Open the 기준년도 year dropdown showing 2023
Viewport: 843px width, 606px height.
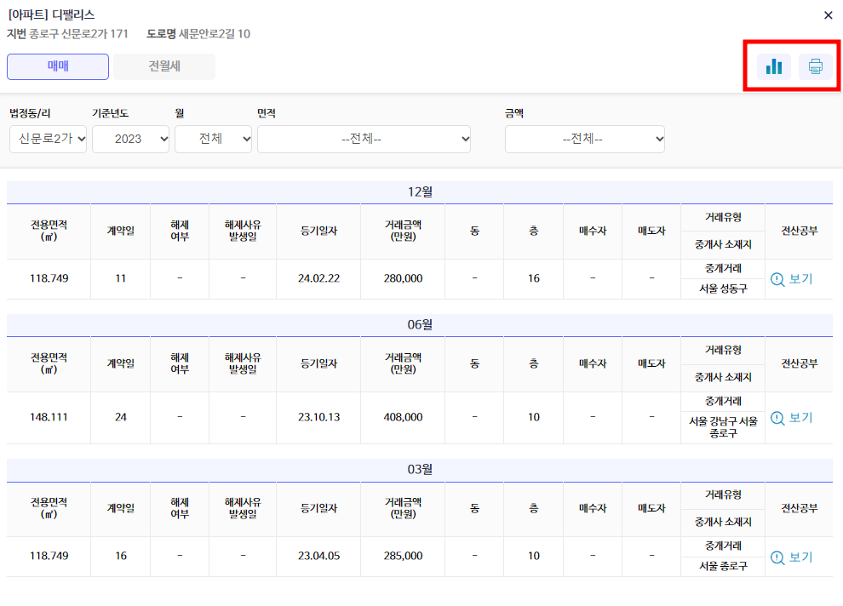coord(130,139)
